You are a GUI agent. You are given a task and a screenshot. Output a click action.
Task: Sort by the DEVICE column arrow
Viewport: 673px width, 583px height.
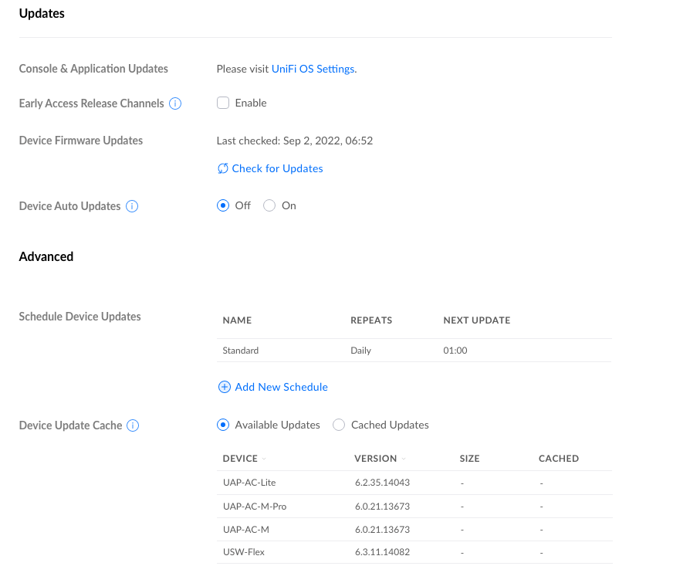point(264,459)
